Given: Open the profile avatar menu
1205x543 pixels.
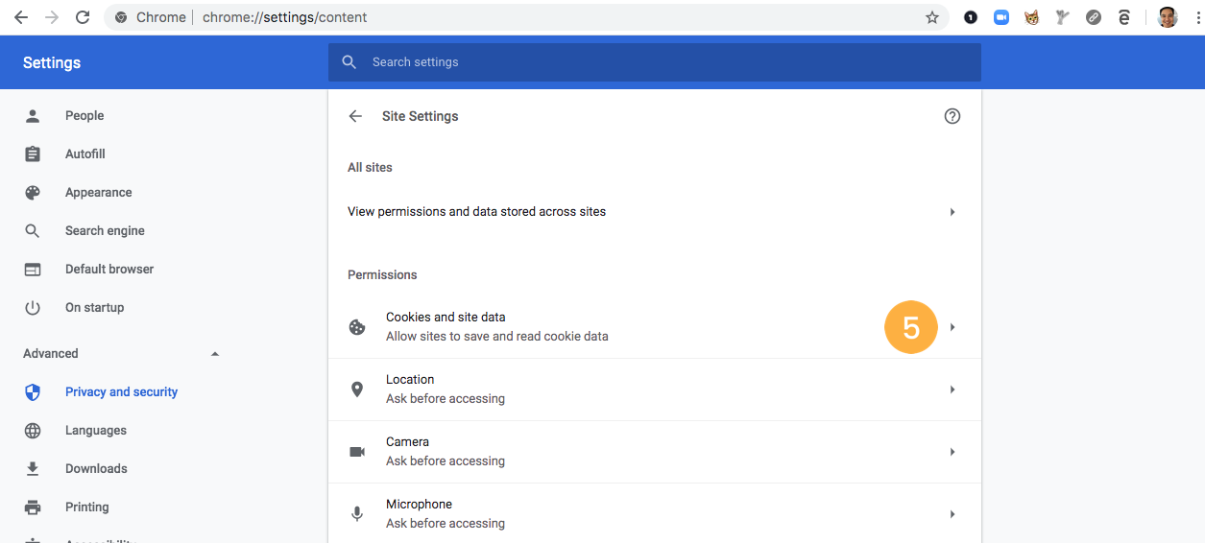Looking at the screenshot, I should [x=1167, y=17].
